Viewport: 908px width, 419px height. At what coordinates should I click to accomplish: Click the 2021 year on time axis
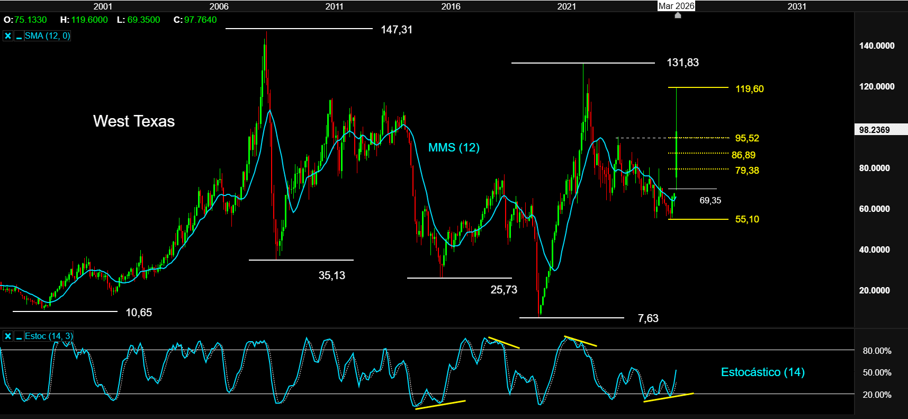pyautogui.click(x=567, y=6)
